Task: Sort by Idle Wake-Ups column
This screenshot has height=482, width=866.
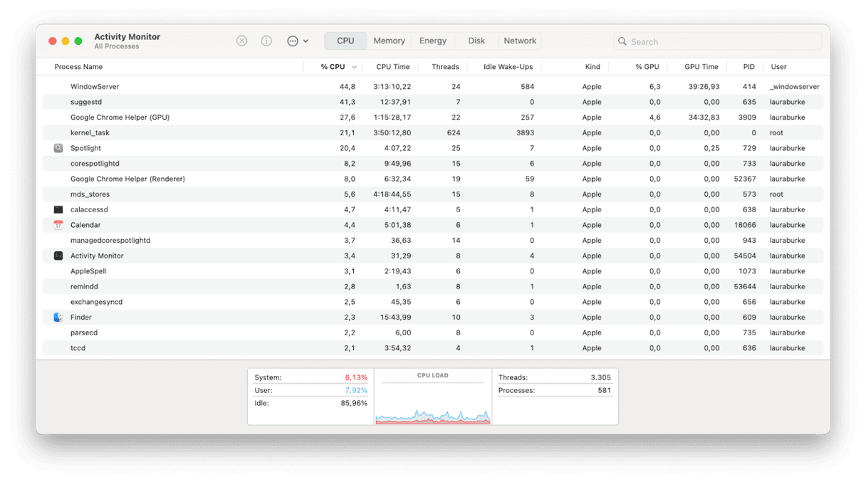Action: [508, 67]
